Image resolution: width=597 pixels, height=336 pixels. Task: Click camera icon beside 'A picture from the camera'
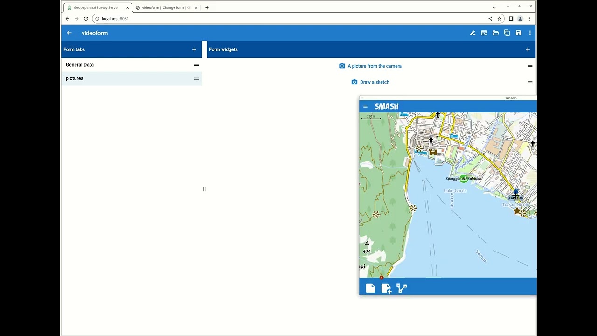(x=342, y=66)
